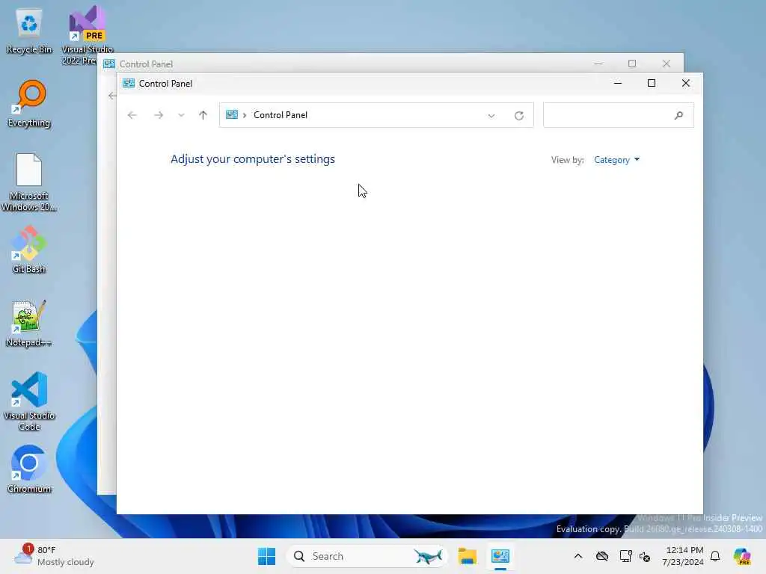Refresh the Control Panel view
766x574 pixels.
(519, 116)
